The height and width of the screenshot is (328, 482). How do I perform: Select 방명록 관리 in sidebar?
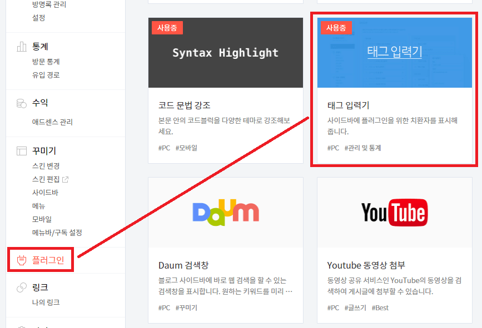coord(49,4)
